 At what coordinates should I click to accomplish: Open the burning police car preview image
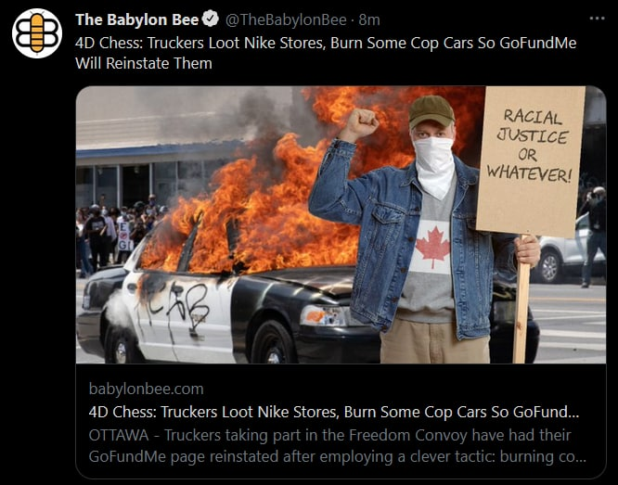coord(341,224)
